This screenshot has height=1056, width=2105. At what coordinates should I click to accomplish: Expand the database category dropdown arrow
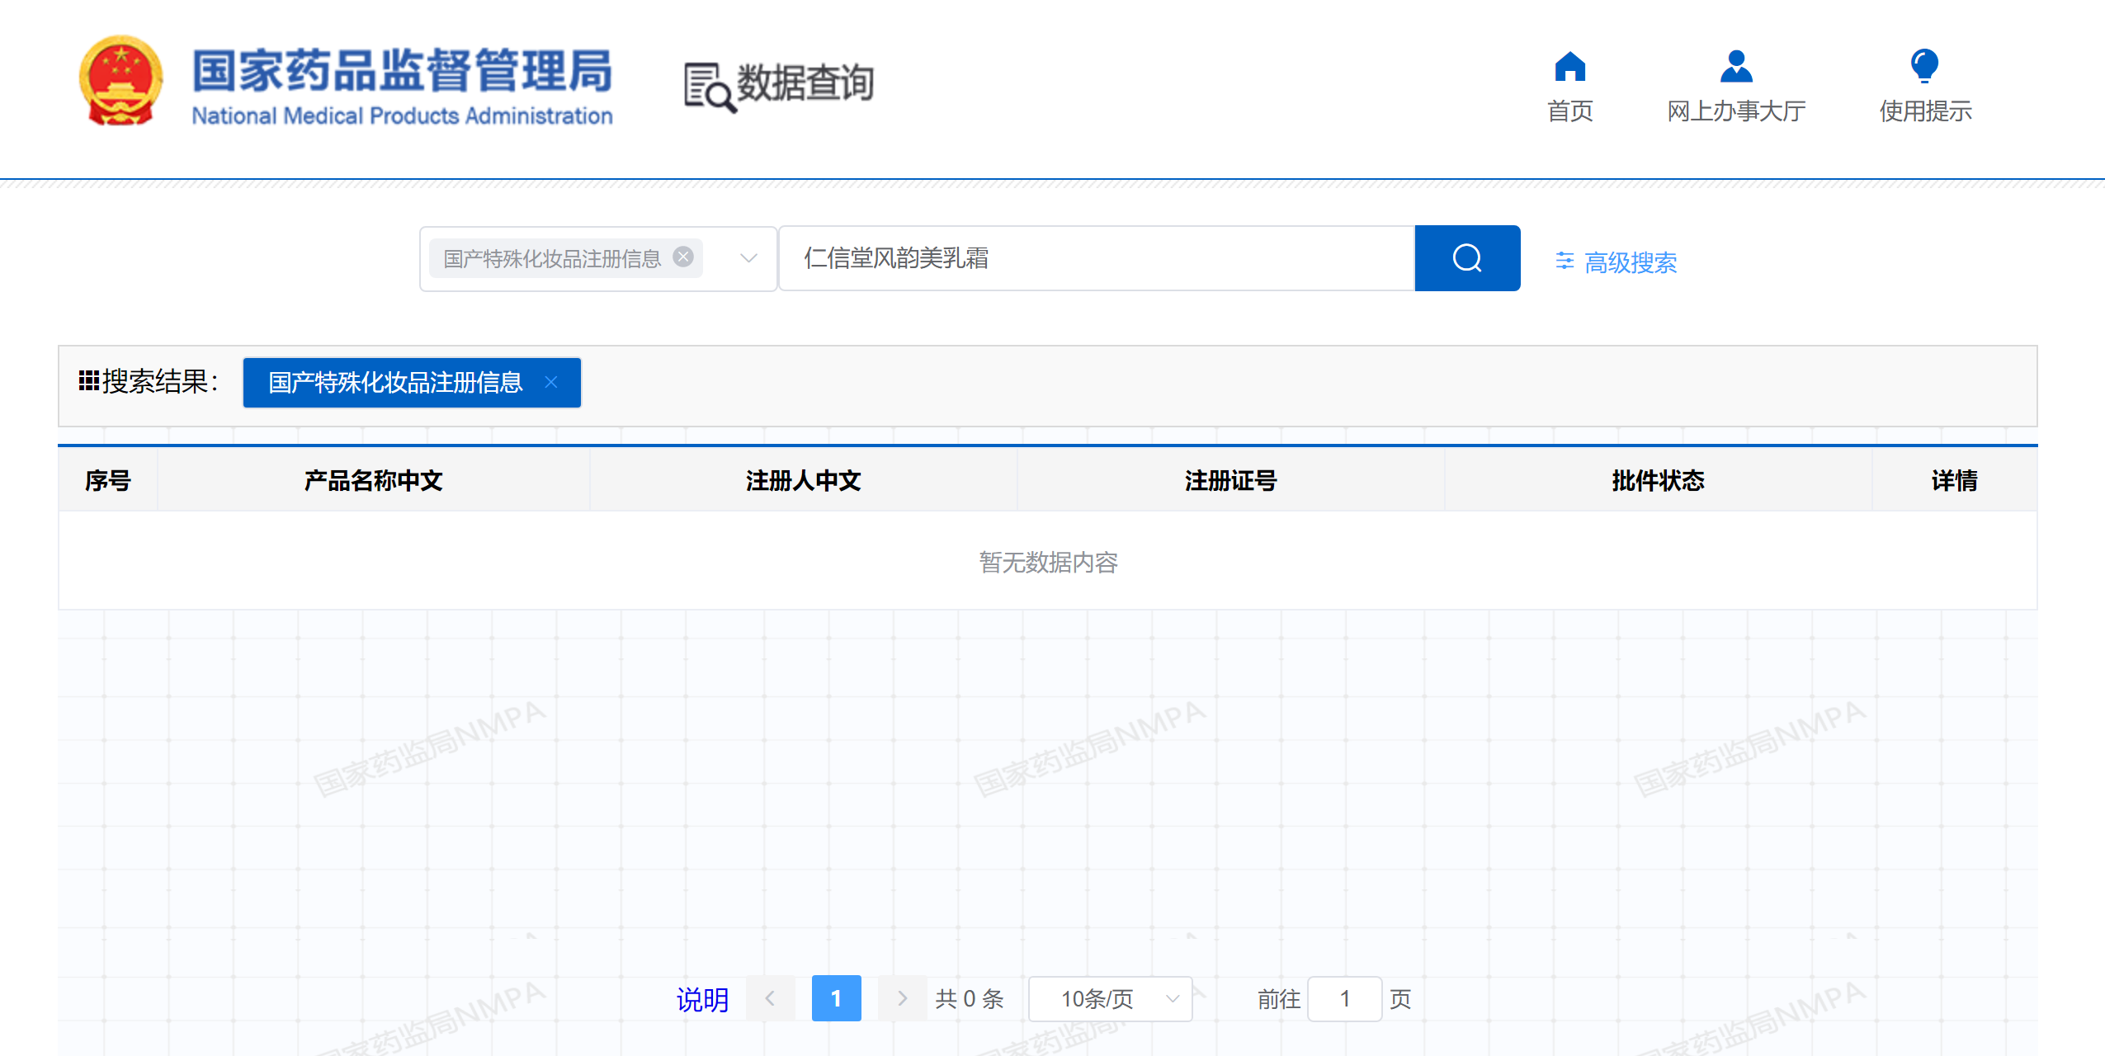tap(748, 258)
